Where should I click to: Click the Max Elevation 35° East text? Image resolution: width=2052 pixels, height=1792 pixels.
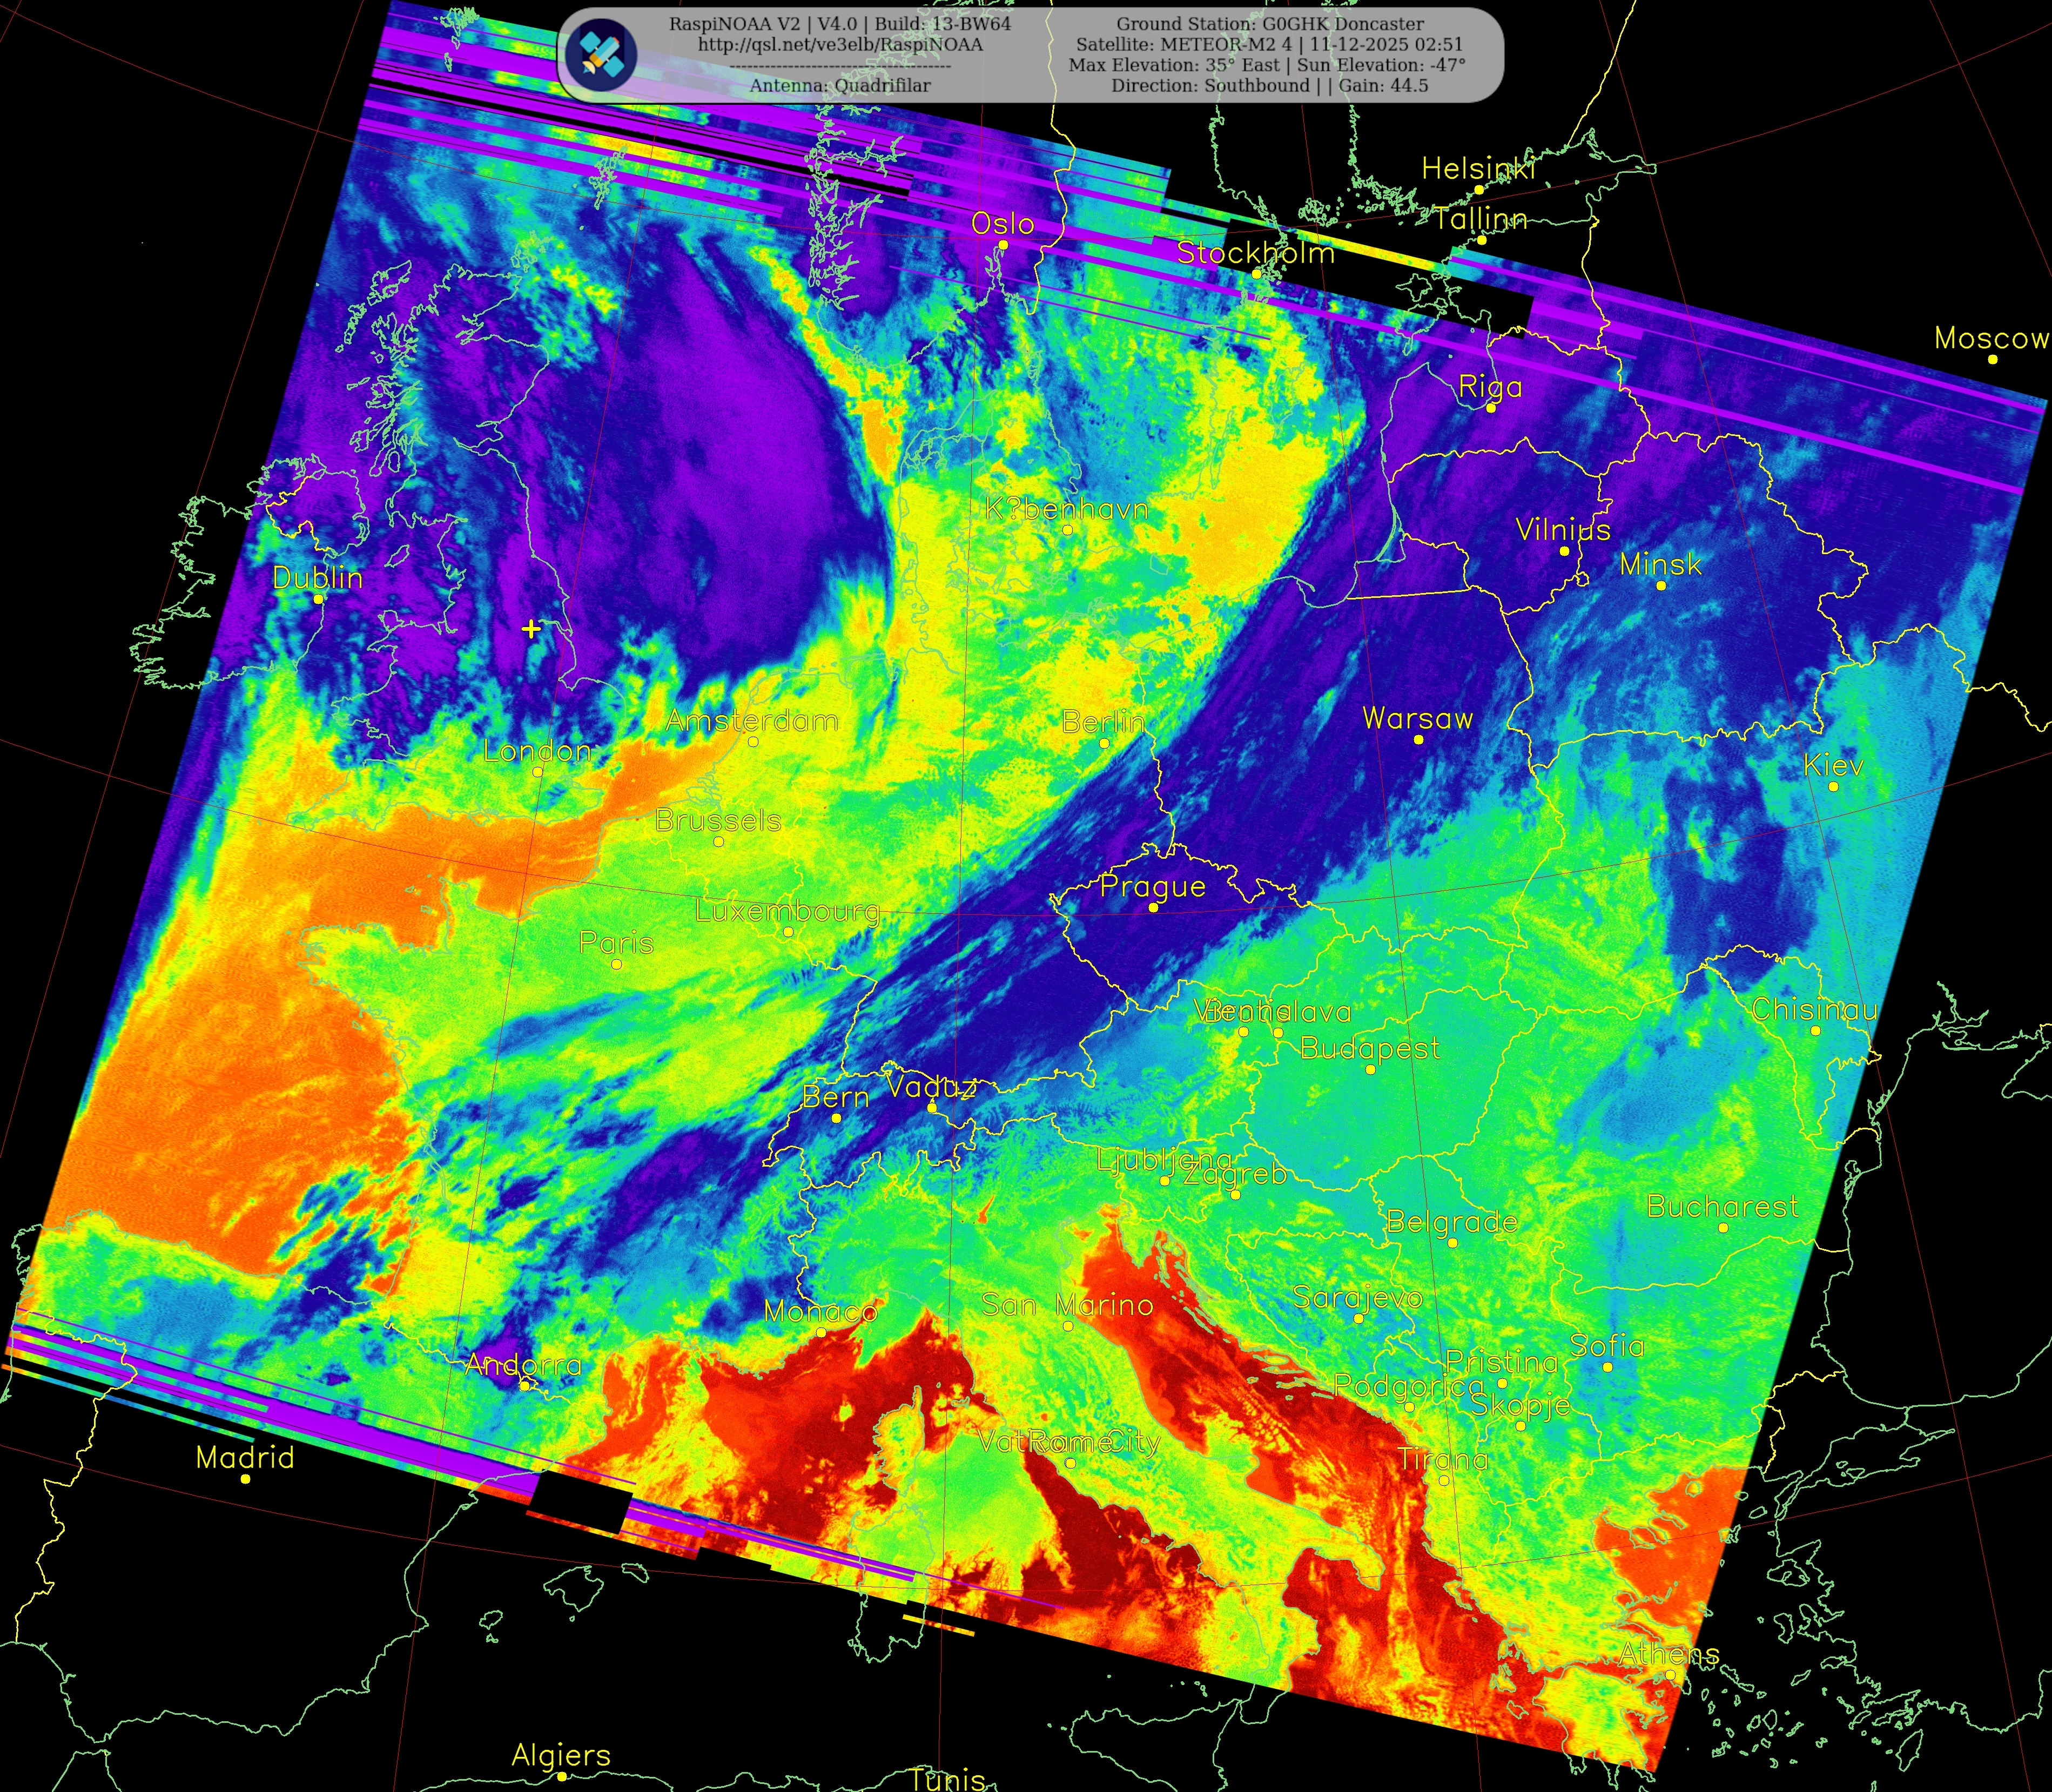[x=1174, y=65]
